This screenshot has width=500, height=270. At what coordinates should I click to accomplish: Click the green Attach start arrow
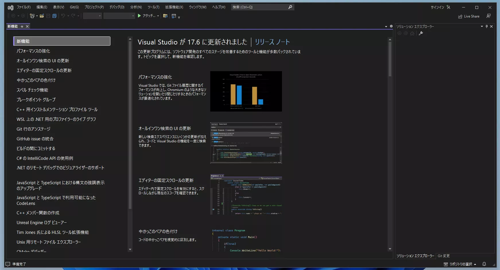(x=139, y=16)
